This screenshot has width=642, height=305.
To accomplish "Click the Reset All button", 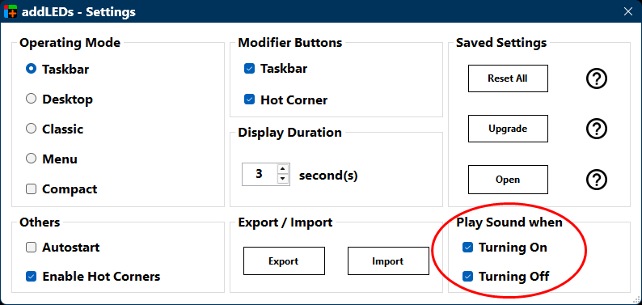I will tap(508, 78).
